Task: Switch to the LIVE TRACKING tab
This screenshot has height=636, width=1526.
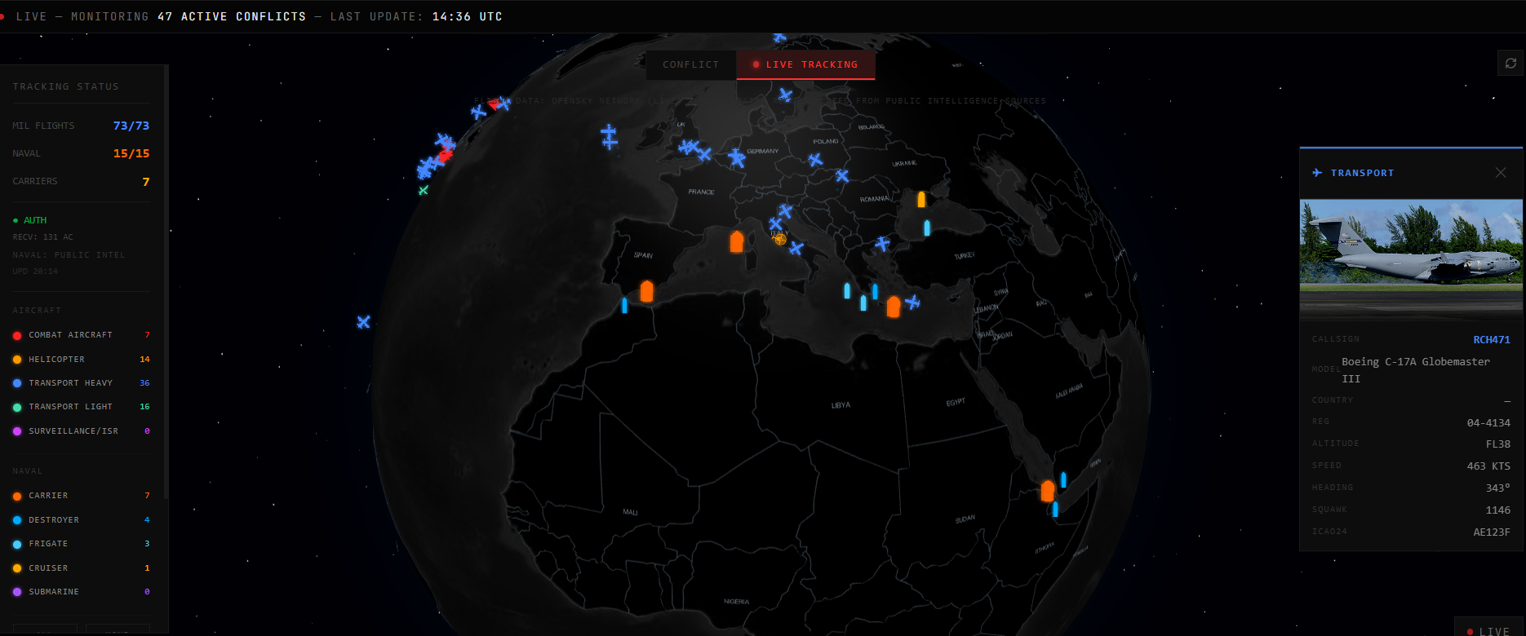Action: tap(805, 64)
